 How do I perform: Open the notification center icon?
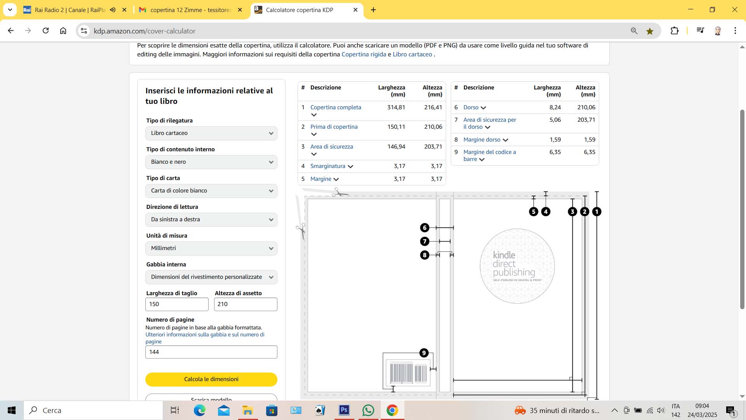pos(731,410)
